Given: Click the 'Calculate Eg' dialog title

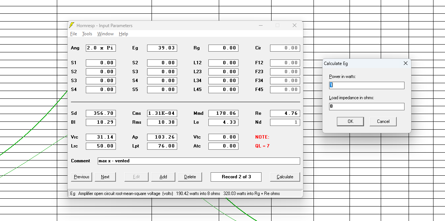Looking at the screenshot, I should tap(336, 63).
